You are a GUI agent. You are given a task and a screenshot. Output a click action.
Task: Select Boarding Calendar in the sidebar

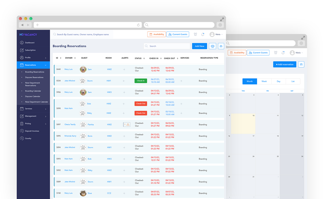tap(33, 91)
